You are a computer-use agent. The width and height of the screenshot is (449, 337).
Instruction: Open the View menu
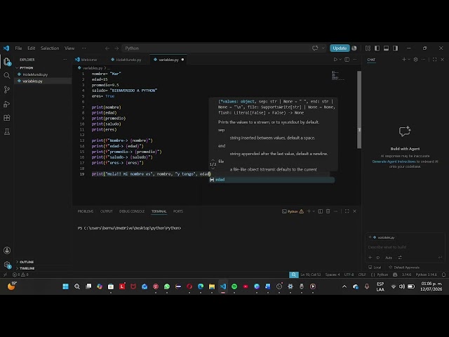coord(69,48)
